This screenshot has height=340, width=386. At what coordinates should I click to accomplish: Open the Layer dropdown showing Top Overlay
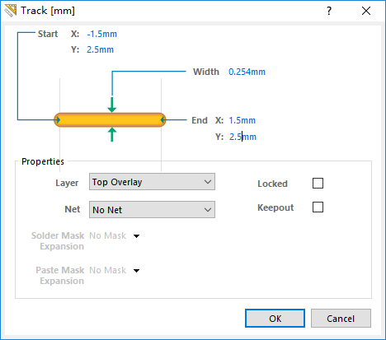click(x=152, y=182)
